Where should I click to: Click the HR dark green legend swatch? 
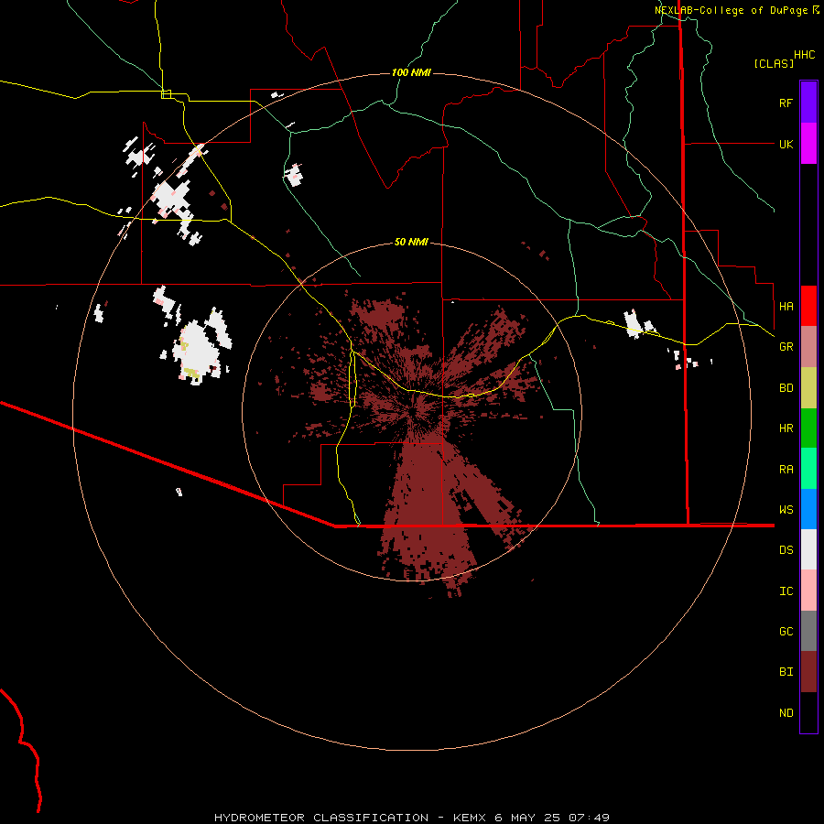click(x=808, y=428)
